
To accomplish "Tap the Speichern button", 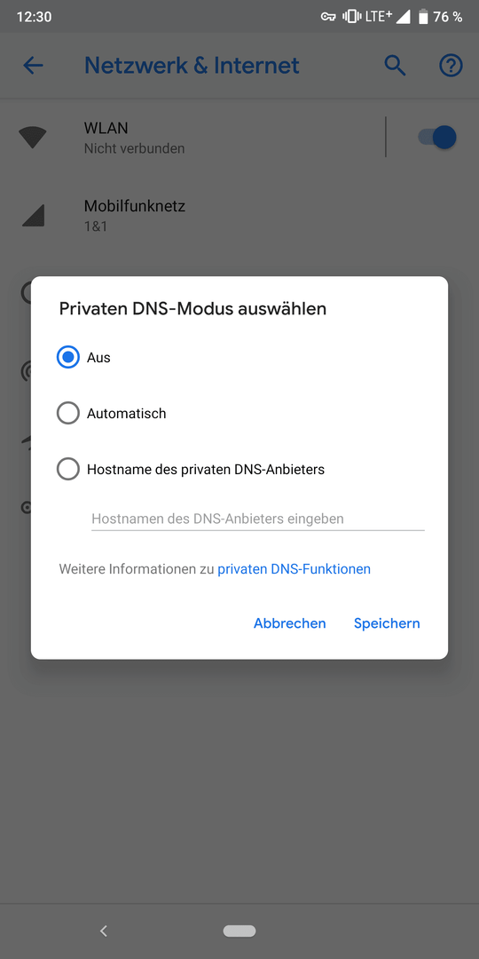I will click(387, 623).
